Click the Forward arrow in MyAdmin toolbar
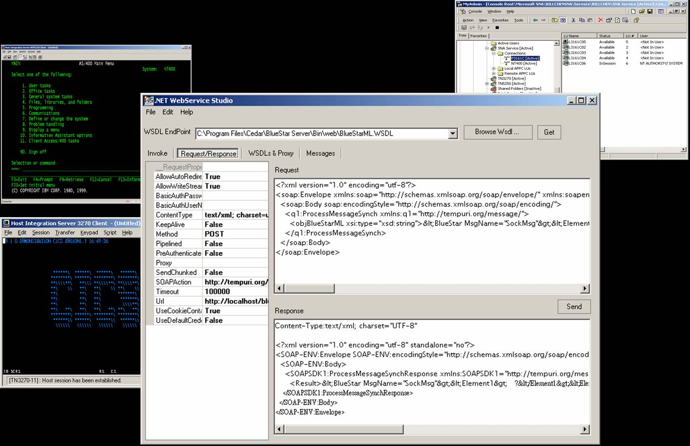Image resolution: width=690 pixels, height=446 pixels. pos(543,20)
